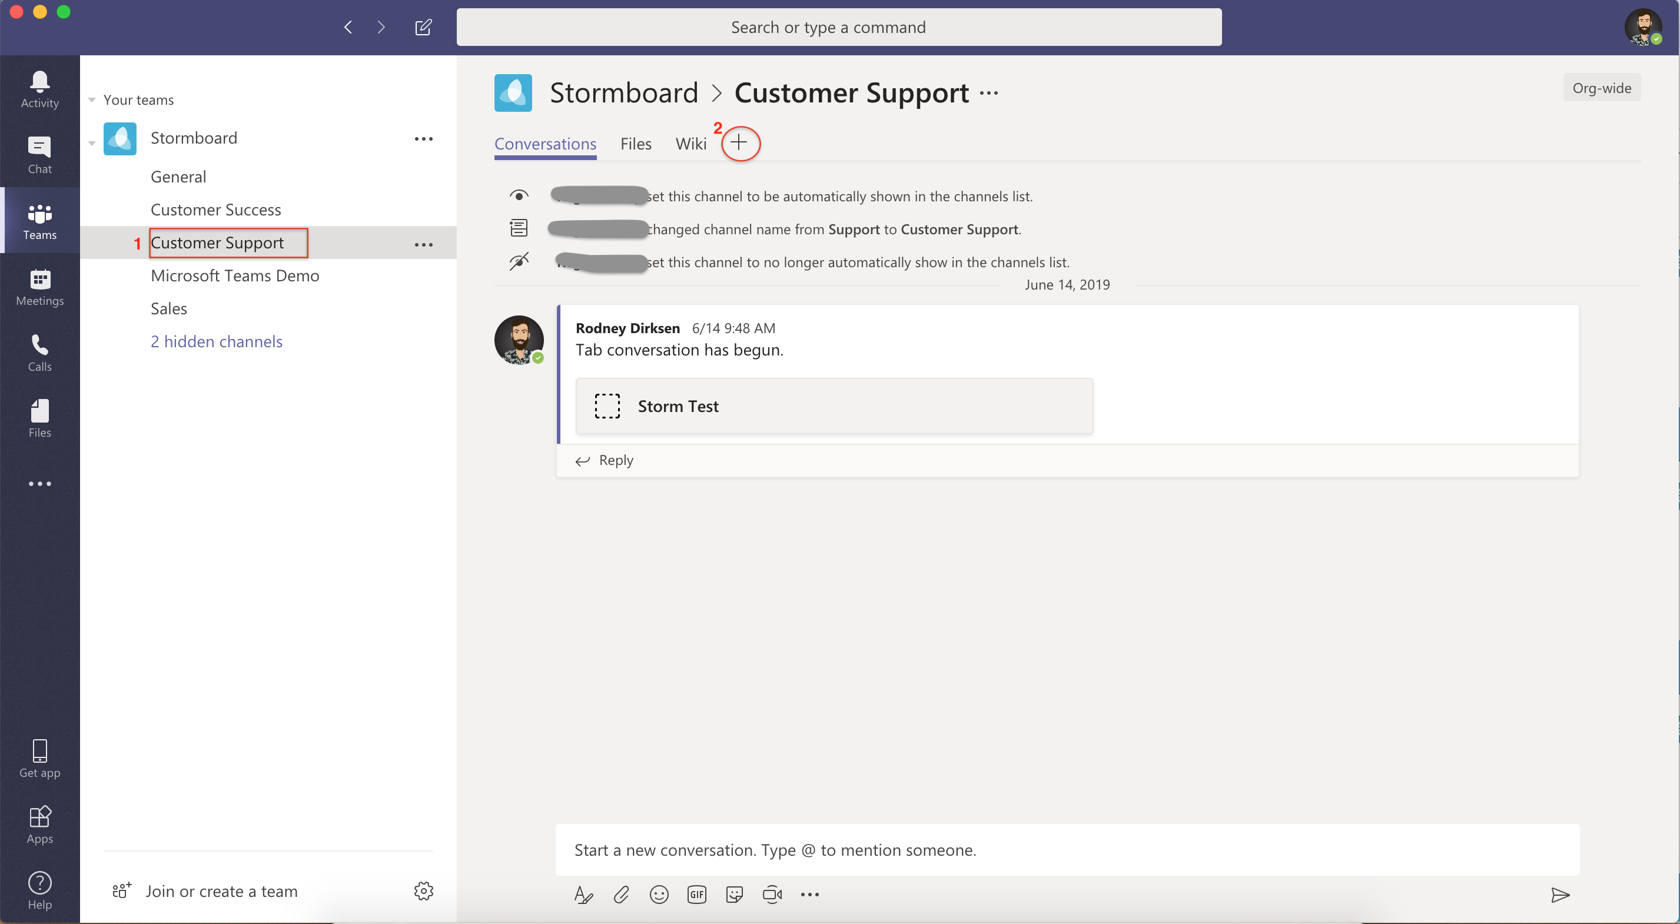Add a tab with the plus icon
Screen dimensions: 1680x924
point(739,143)
